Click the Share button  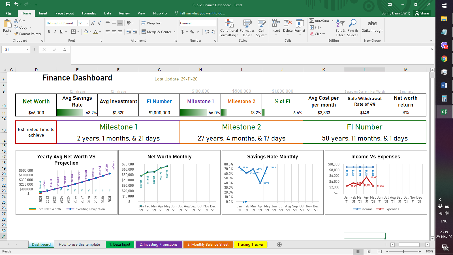coord(422,13)
